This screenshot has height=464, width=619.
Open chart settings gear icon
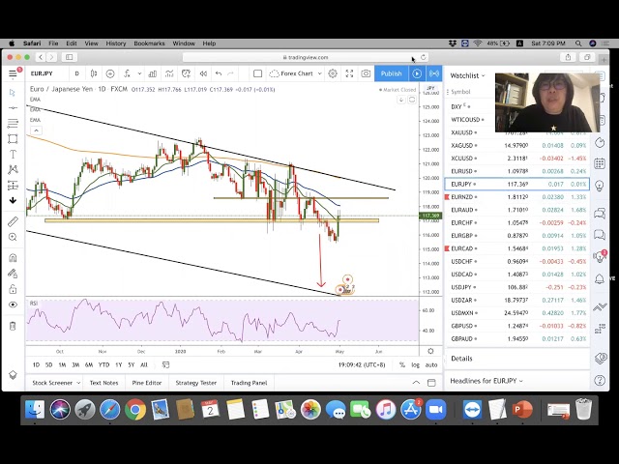tap(333, 73)
